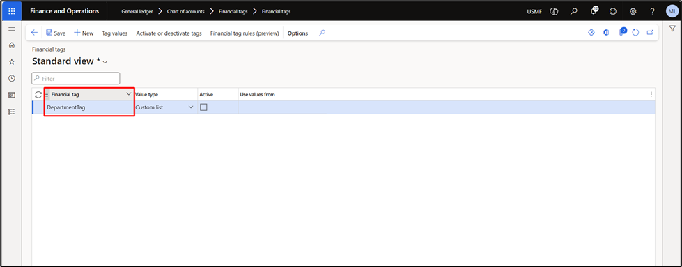Click the Home icon in sidebar
Screen dimensions: 682x267
click(12, 45)
